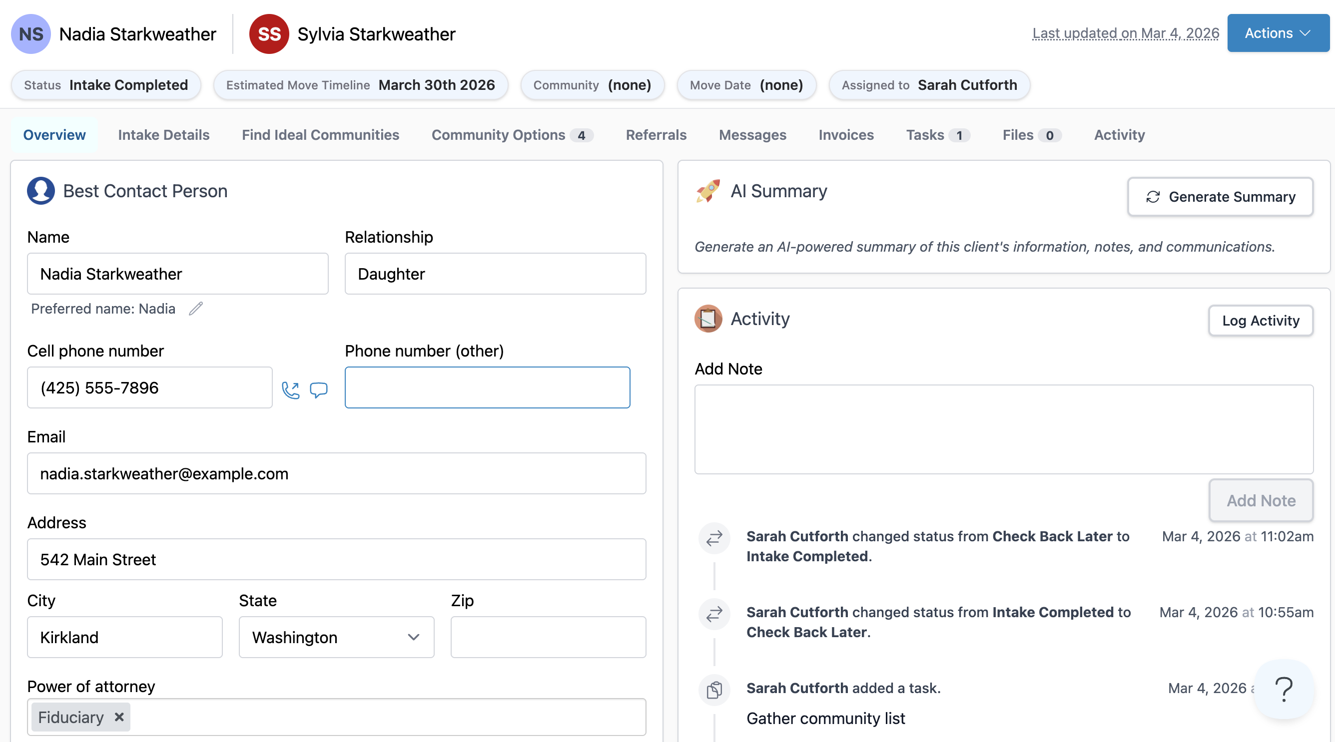Click the Generate Summary button
Viewport: 1335px width, 742px height.
1220,197
